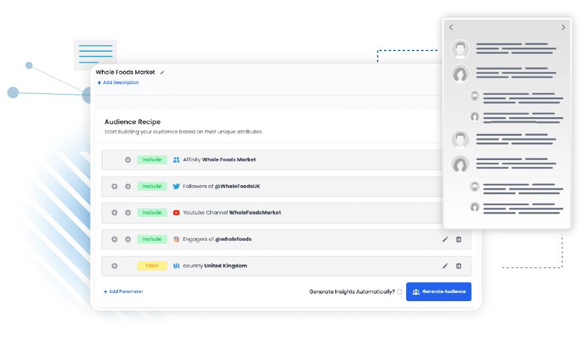Click the YouTube icon in the channel row

[176, 213]
